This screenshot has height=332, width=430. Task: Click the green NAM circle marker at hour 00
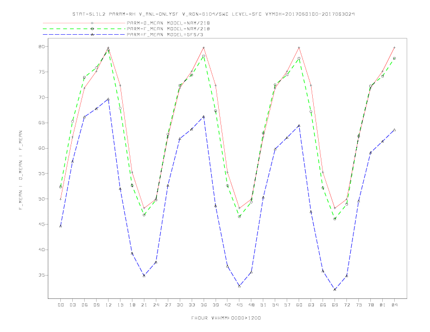(x=61, y=187)
